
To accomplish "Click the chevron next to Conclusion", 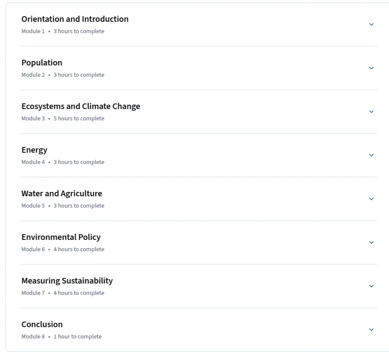I will tap(372, 330).
